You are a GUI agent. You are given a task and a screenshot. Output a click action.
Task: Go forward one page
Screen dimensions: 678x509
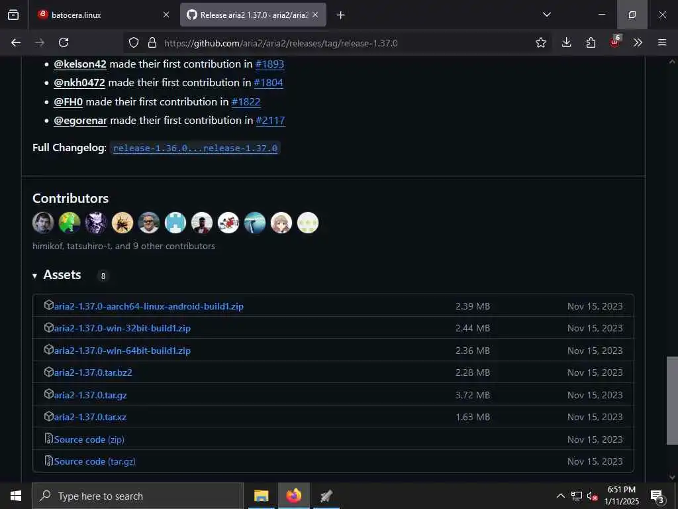(x=40, y=42)
